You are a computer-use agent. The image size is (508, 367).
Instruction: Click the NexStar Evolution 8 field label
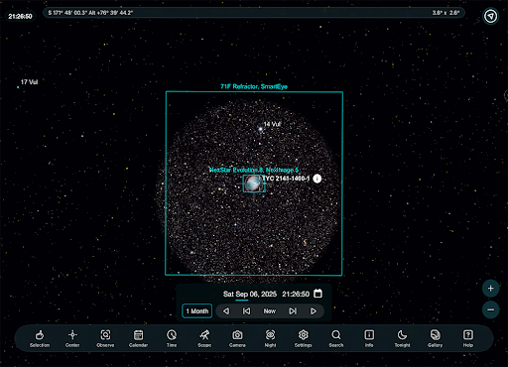pos(254,170)
